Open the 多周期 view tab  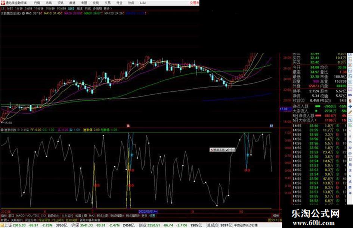(x=97, y=8)
